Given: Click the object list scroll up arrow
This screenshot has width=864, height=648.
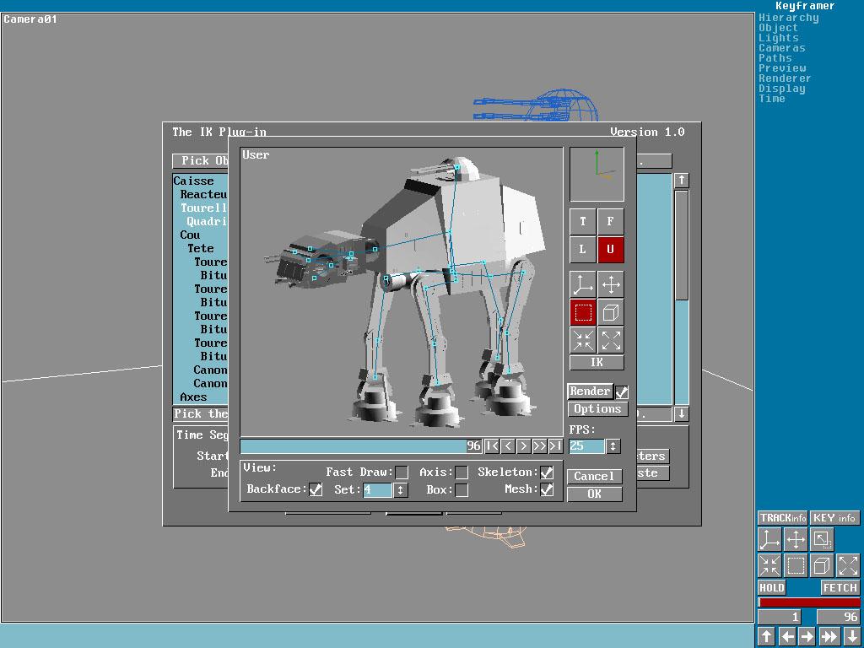Looking at the screenshot, I should [x=682, y=181].
